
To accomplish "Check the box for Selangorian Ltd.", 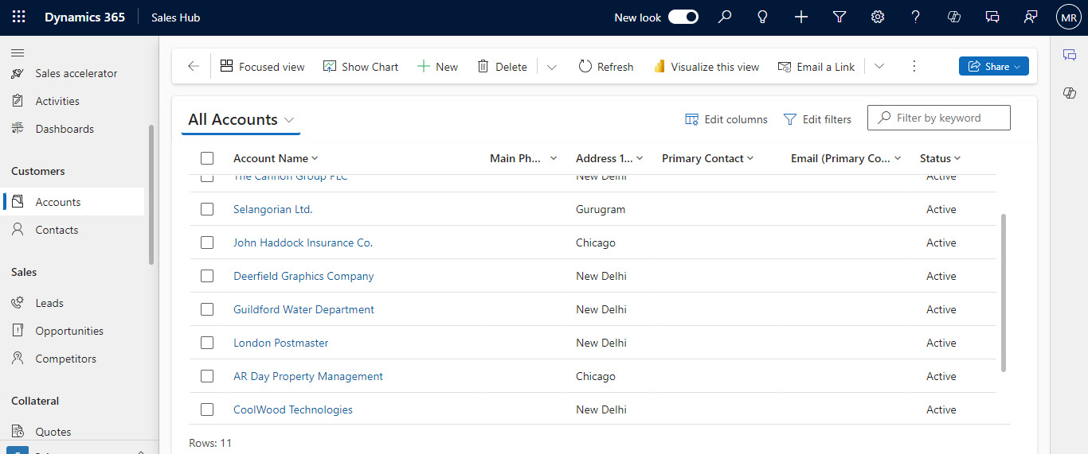I will pyautogui.click(x=207, y=210).
